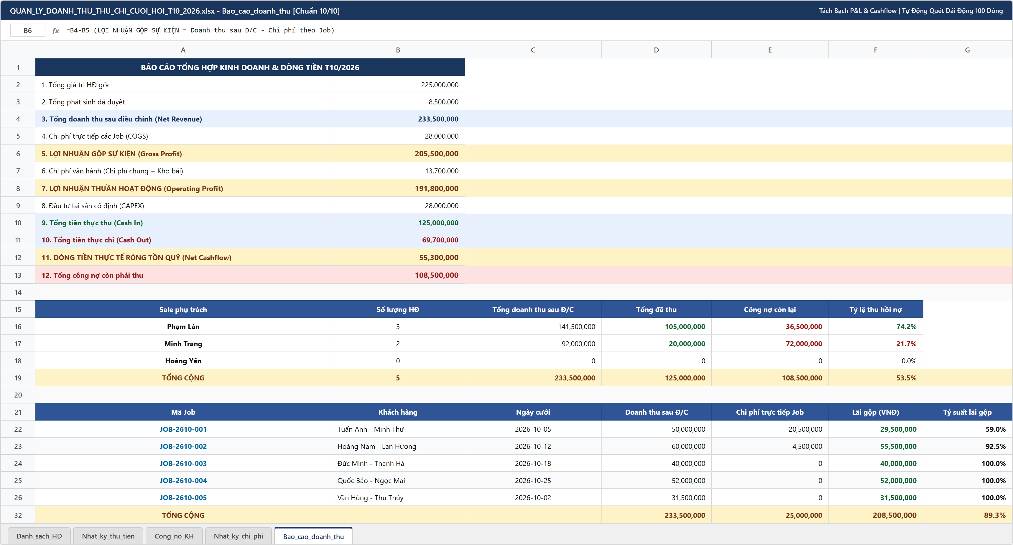Select the Gross Profit value 205,500,000
1013x545 pixels.
click(398, 153)
